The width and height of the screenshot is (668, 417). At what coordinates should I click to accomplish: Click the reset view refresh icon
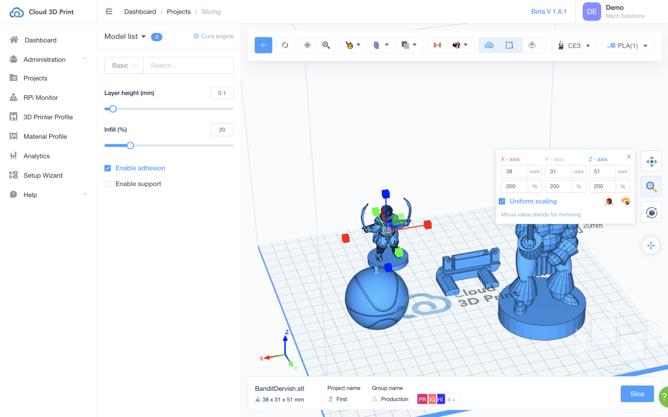pyautogui.click(x=285, y=45)
